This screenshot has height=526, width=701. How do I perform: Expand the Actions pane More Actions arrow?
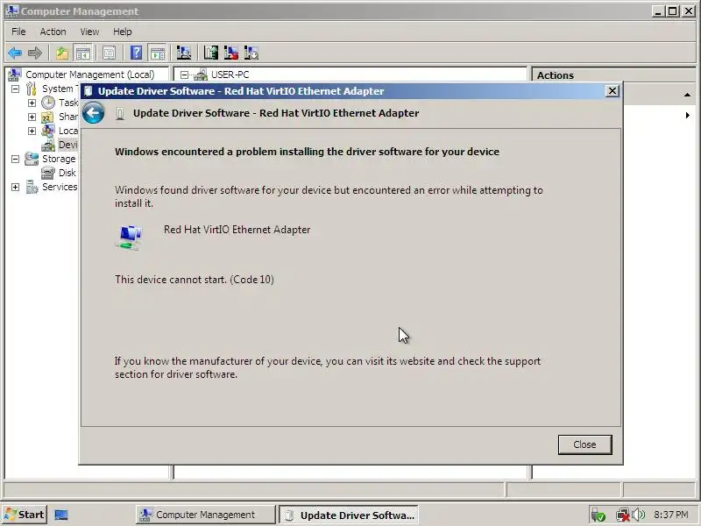pyautogui.click(x=688, y=116)
